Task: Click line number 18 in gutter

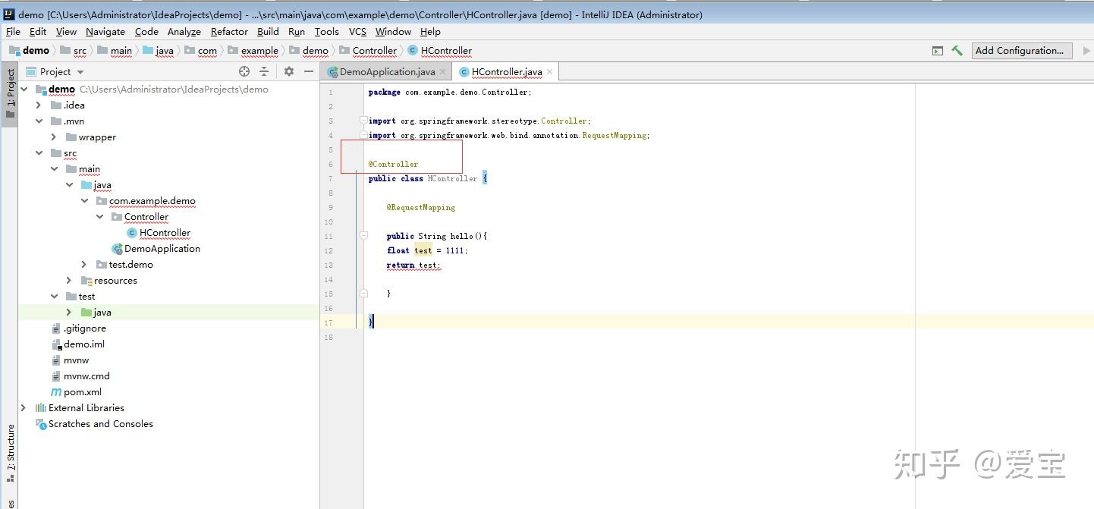Action: (x=329, y=337)
